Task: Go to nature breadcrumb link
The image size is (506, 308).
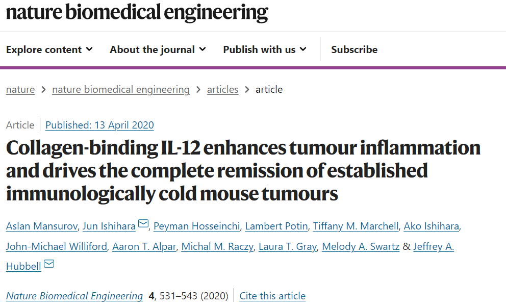Action: 20,89
